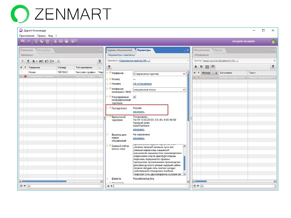Click the Новая группа объявлений link
The width and height of the screenshot is (291, 218).
coord(221,61)
